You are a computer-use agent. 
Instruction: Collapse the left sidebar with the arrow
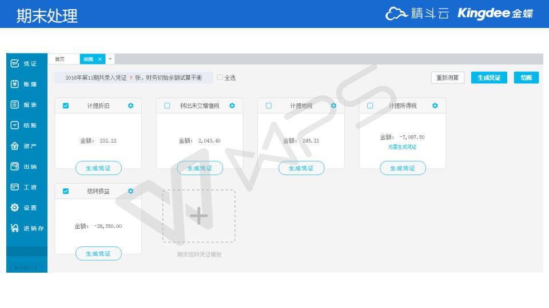27,251
